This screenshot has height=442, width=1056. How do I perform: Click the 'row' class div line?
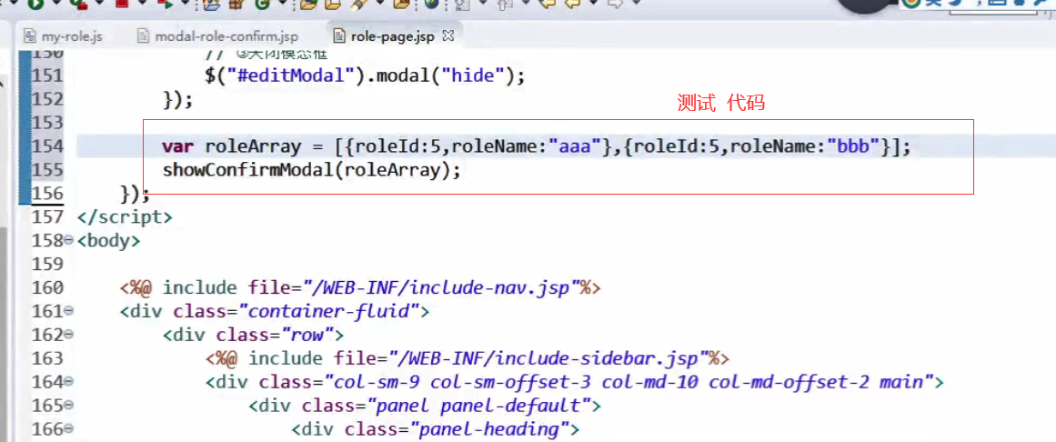pyautogui.click(x=253, y=335)
